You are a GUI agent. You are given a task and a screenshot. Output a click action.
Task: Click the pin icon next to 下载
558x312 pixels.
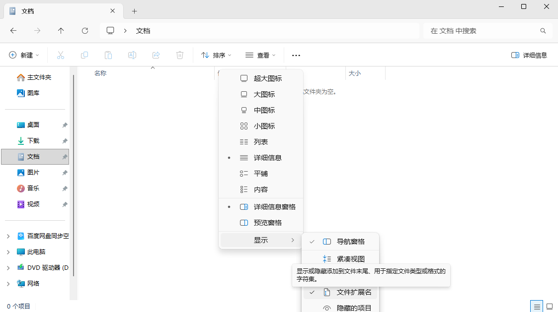click(65, 141)
